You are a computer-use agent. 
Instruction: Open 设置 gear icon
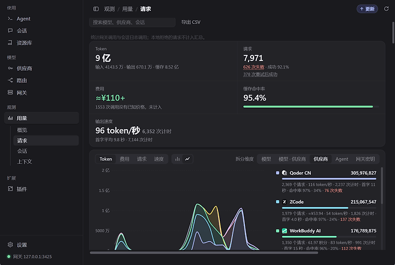tap(10, 244)
